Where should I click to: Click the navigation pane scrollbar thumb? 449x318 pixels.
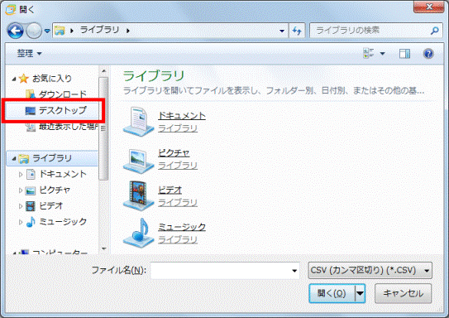tap(103, 128)
